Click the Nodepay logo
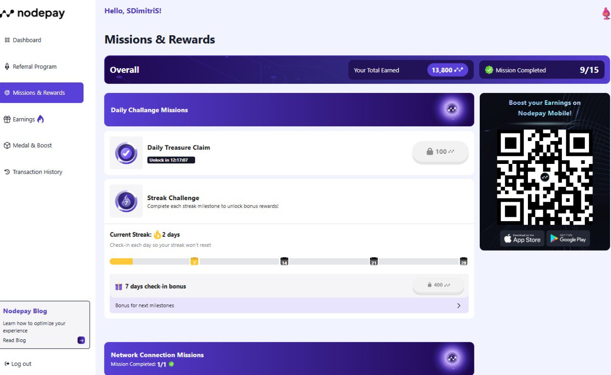Image resolution: width=611 pixels, height=375 pixels. [32, 14]
